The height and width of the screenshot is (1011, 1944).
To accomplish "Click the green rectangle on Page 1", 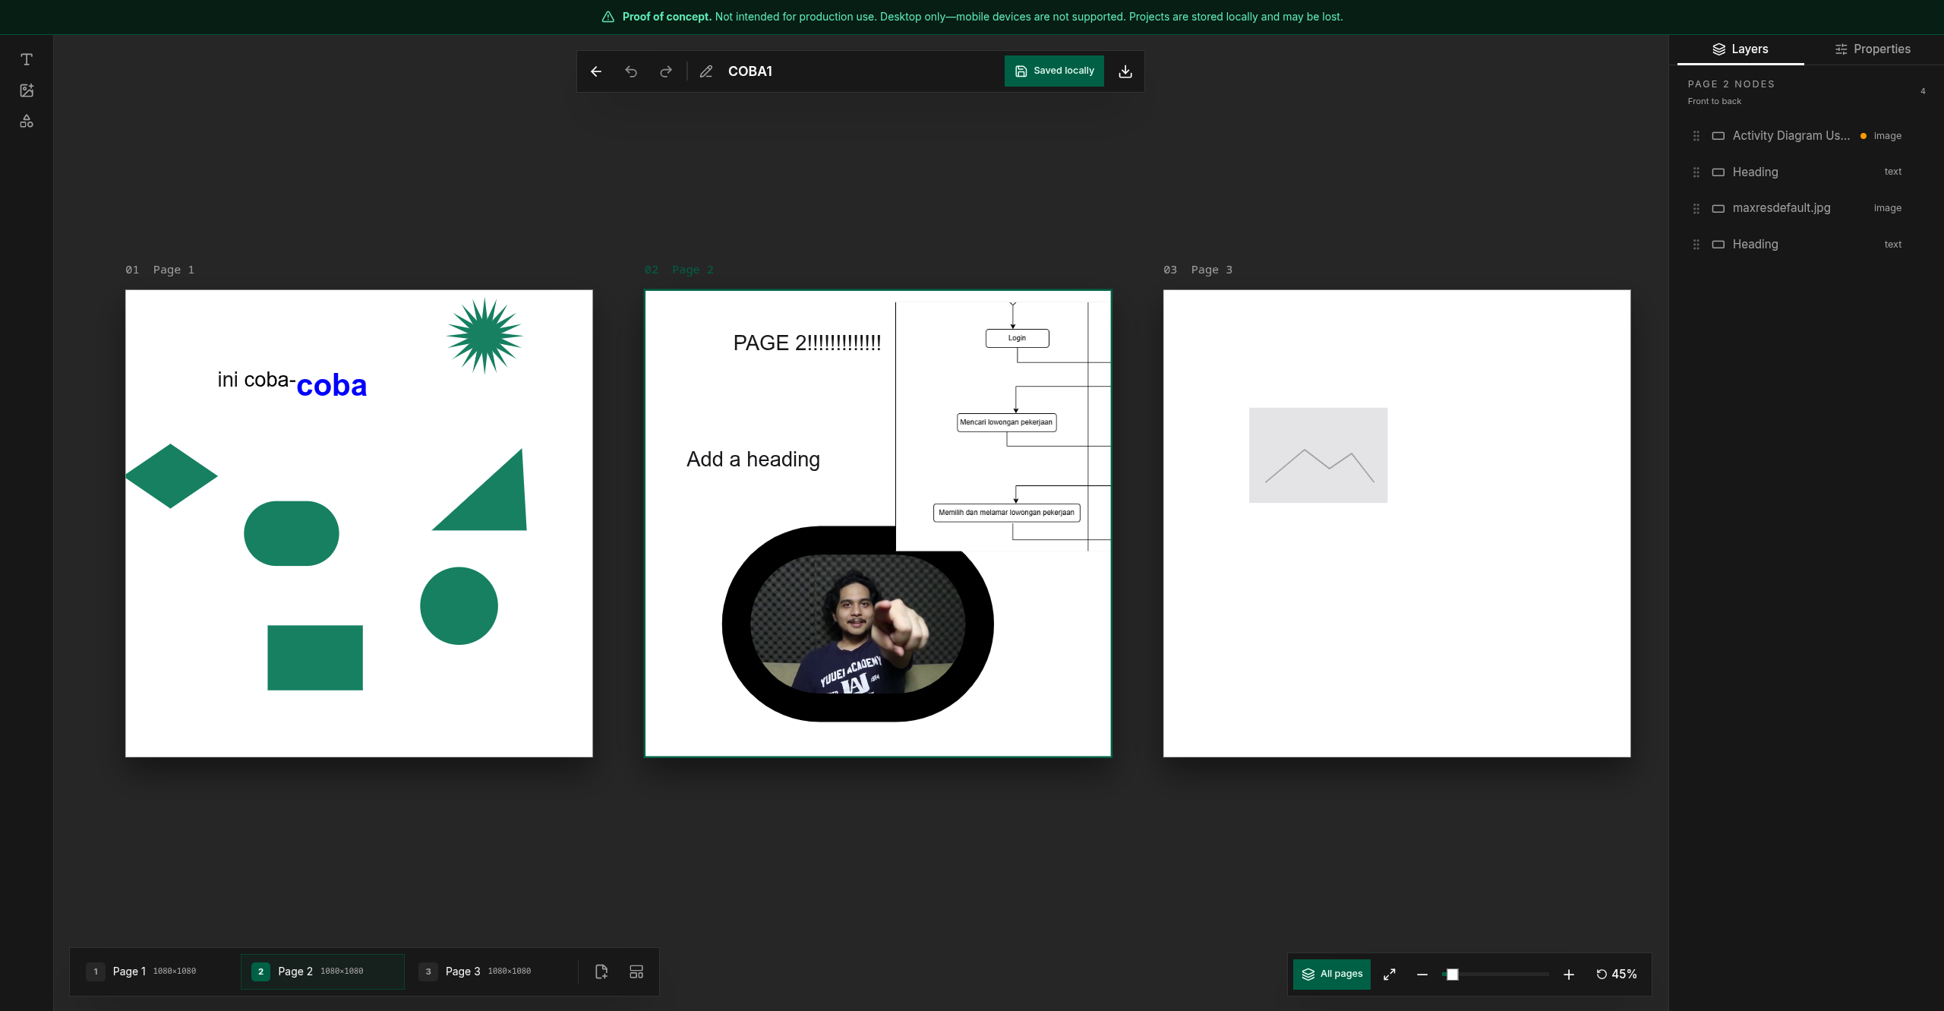I will [315, 658].
